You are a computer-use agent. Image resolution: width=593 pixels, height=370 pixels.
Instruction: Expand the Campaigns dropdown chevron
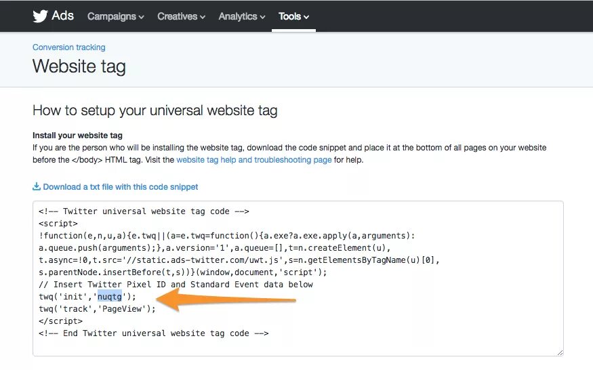[x=141, y=17]
